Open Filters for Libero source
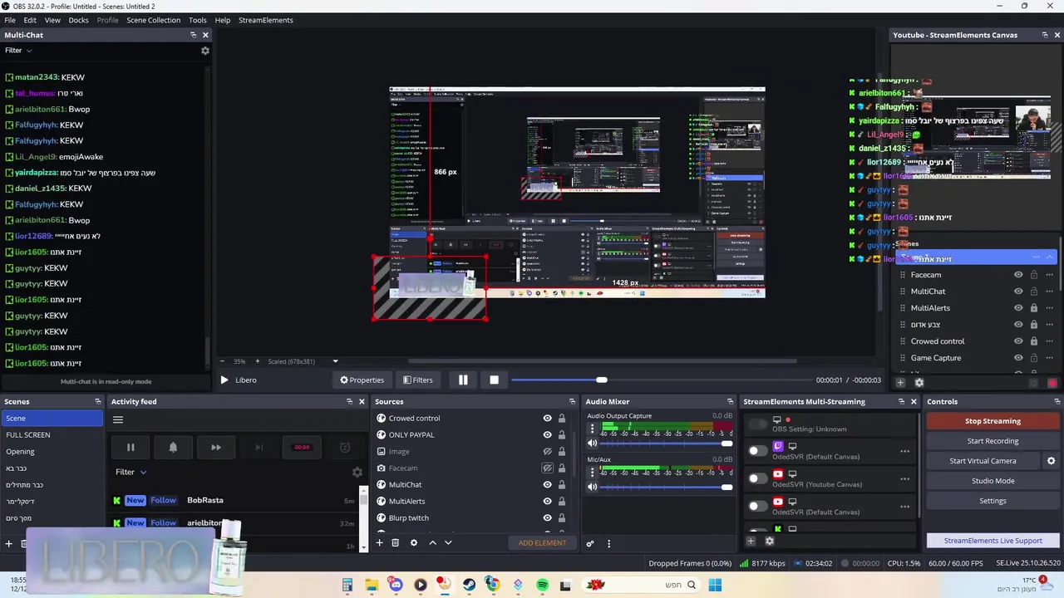This screenshot has width=1064, height=598. click(x=418, y=380)
